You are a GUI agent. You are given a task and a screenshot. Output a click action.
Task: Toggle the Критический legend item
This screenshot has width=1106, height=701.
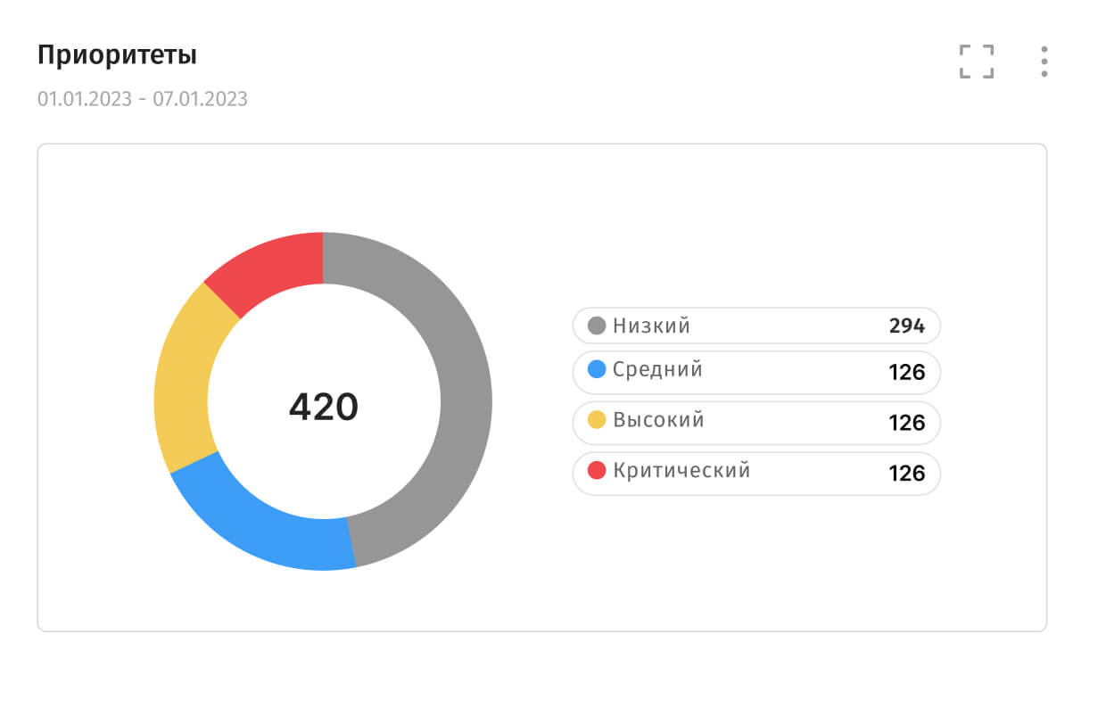(756, 474)
